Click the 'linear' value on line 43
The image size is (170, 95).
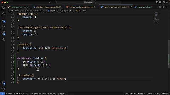(61, 79)
